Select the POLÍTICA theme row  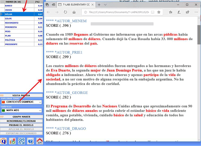pos(21,40)
